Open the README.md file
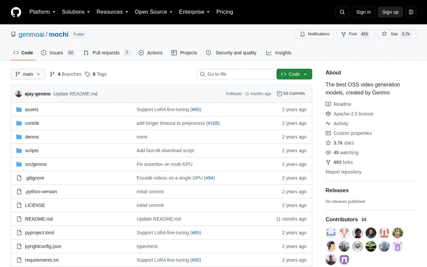The height and width of the screenshot is (267, 427). coord(39,219)
